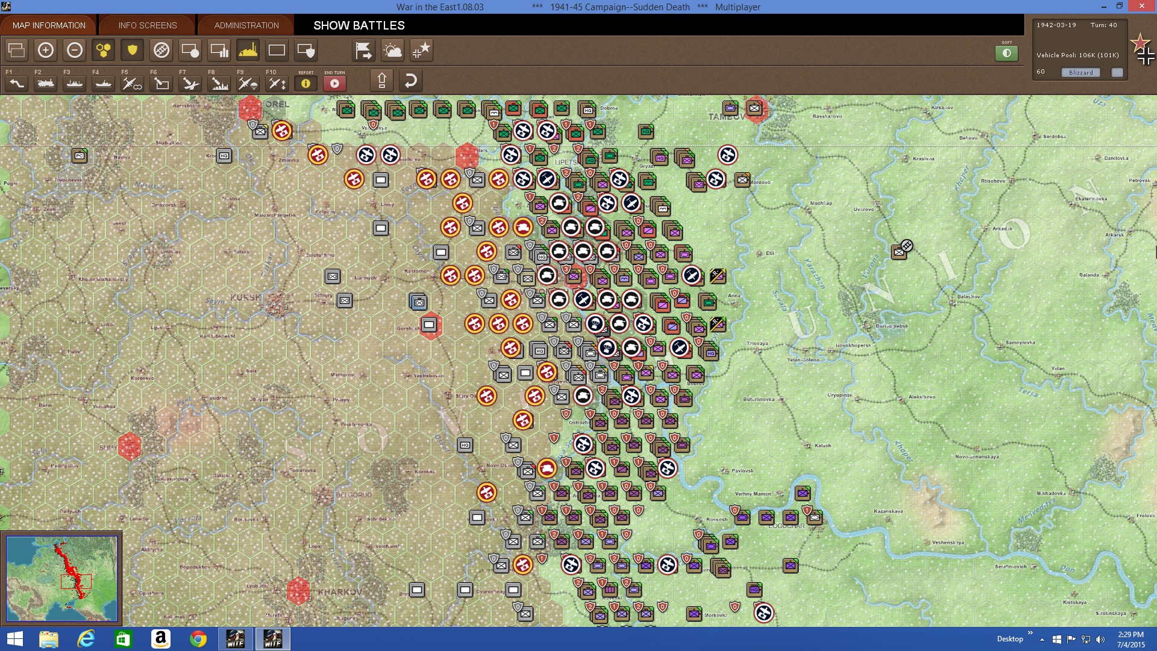Viewport: 1157px width, 651px height.
Task: Click the red star and cross side emblem
Action: coord(1143,49)
